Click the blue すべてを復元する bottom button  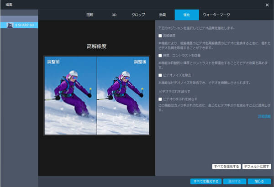click(206, 182)
